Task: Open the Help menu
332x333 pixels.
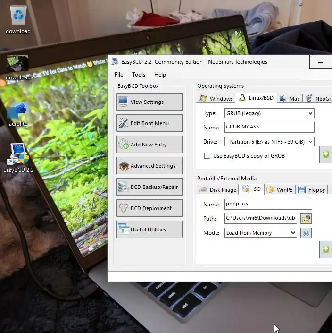Action: point(160,75)
